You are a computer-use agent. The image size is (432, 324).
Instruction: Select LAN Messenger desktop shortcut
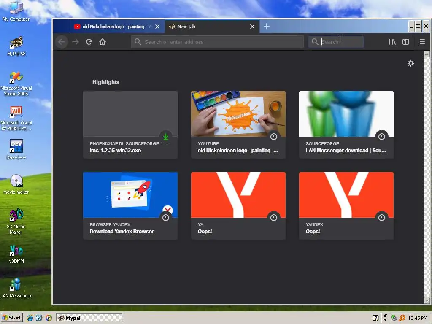[x=16, y=288]
